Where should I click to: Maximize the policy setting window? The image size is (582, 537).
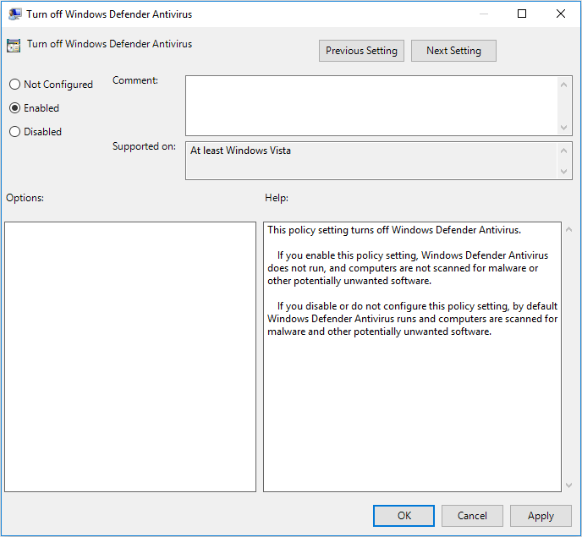click(522, 14)
